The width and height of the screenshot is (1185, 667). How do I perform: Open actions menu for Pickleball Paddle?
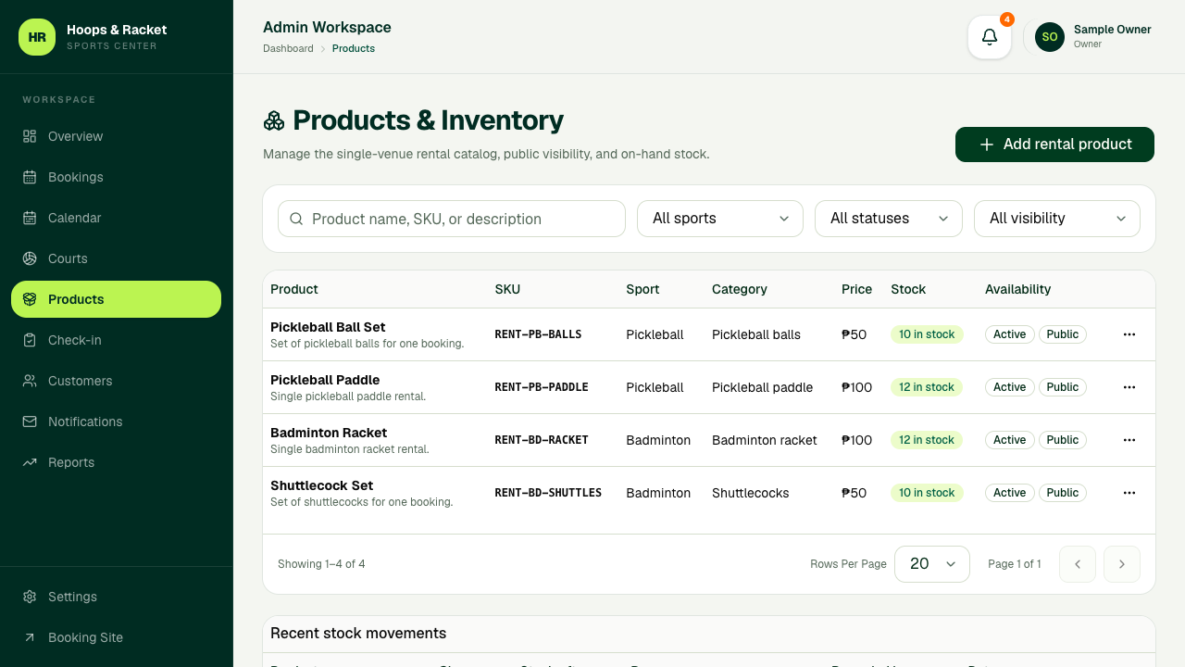[1129, 387]
